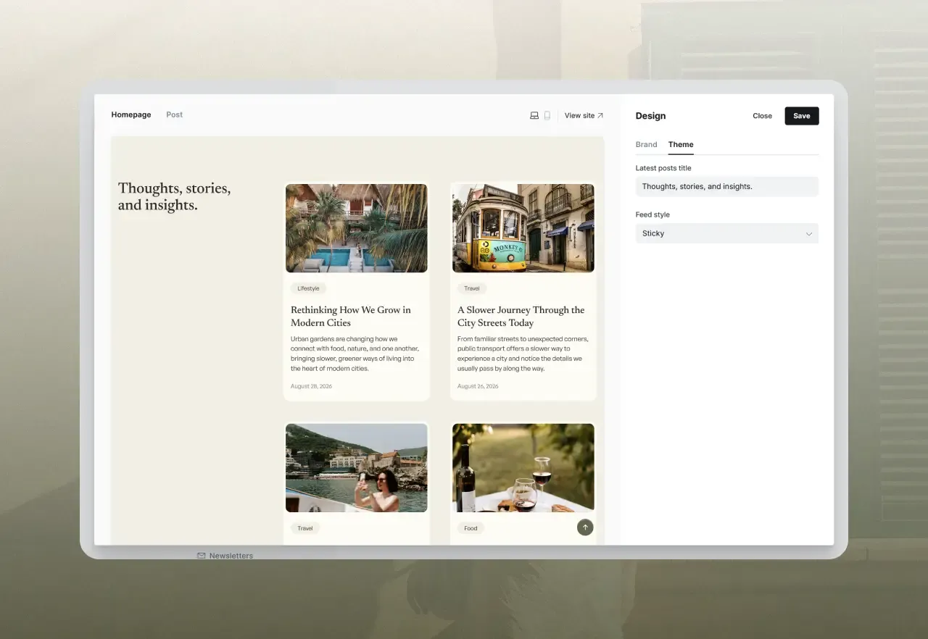Switch to mobile preview icon

pyautogui.click(x=547, y=115)
